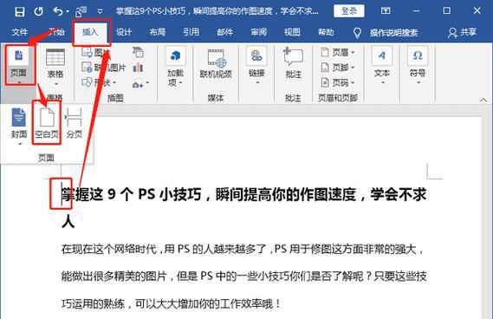Image resolution: width=493 pixels, height=319 pixels.
Task: Insert a 联机图片 online picture
Action: [104, 68]
